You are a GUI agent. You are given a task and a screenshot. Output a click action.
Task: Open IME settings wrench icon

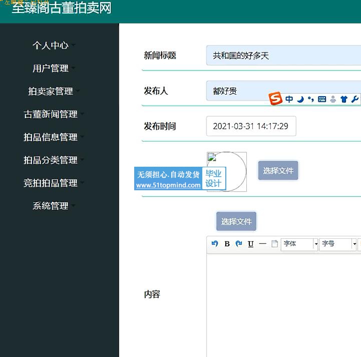point(355,99)
